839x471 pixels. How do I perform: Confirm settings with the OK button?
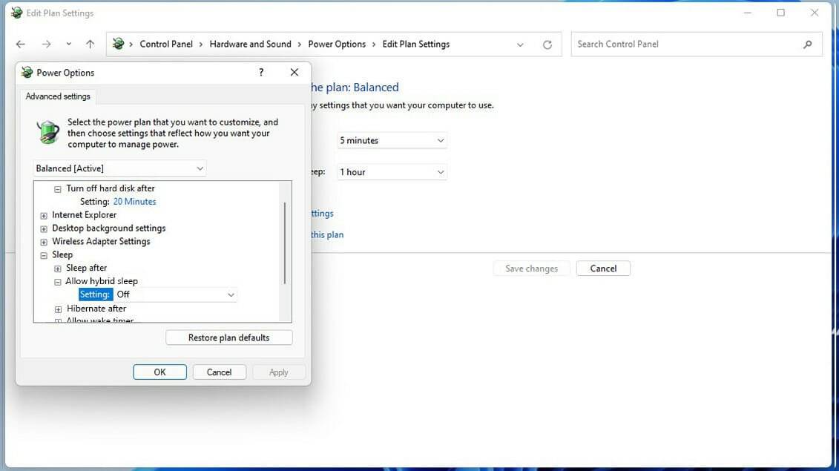(159, 372)
